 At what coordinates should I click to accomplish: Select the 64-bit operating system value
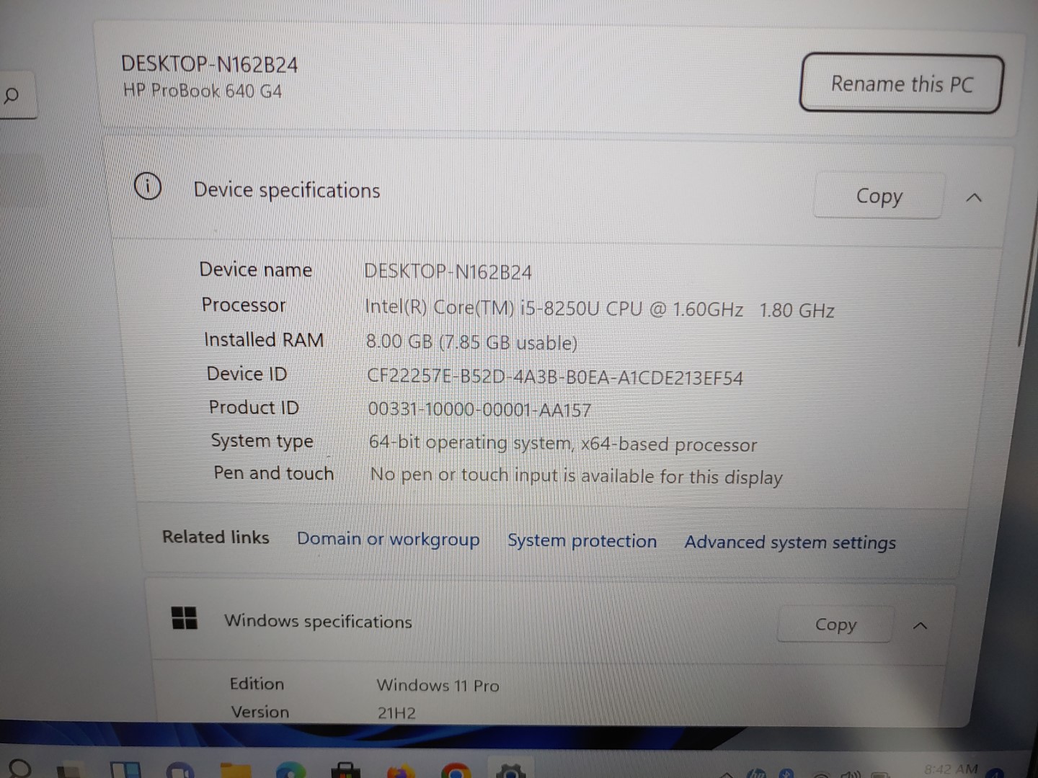pos(563,444)
